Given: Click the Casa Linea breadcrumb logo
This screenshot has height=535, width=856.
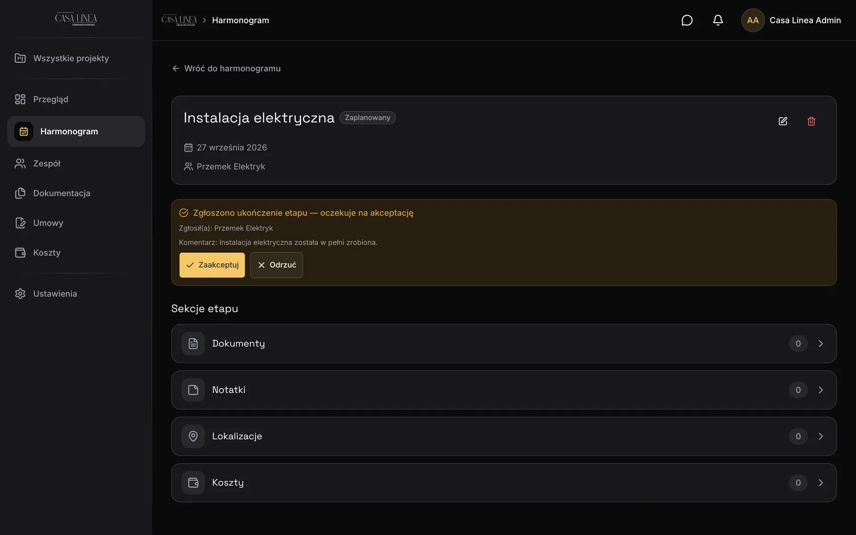Looking at the screenshot, I should tap(179, 20).
